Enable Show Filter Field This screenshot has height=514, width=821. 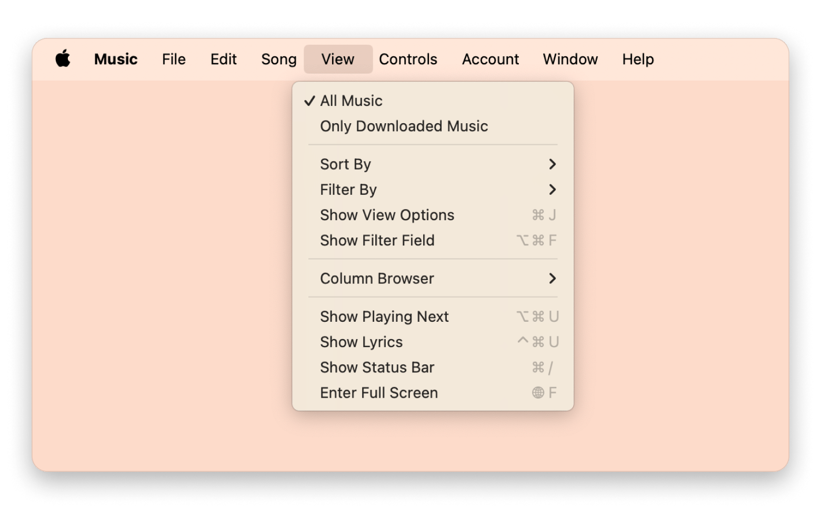(377, 241)
